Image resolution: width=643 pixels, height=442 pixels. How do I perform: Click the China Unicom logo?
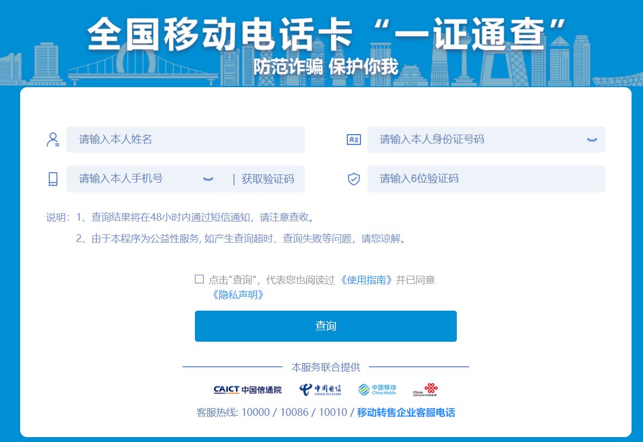(x=425, y=390)
